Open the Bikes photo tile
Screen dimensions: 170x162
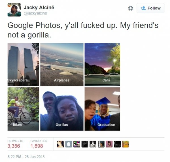pos(23,109)
